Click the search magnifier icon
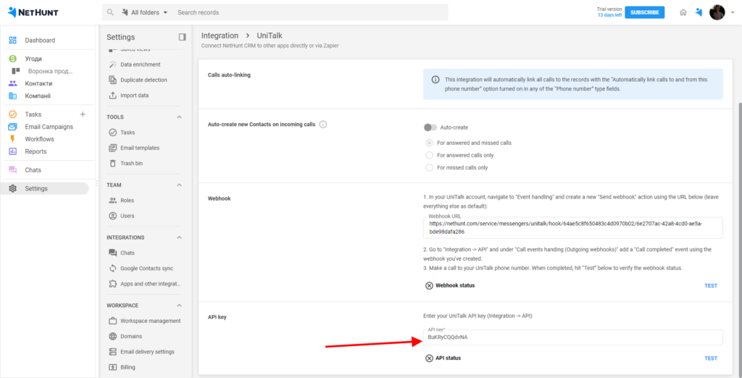This screenshot has width=742, height=378. (110, 12)
